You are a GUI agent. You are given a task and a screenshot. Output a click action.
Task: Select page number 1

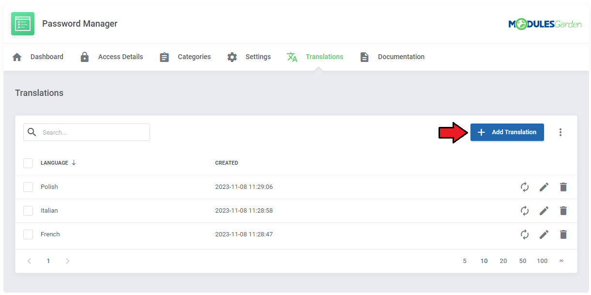click(48, 261)
